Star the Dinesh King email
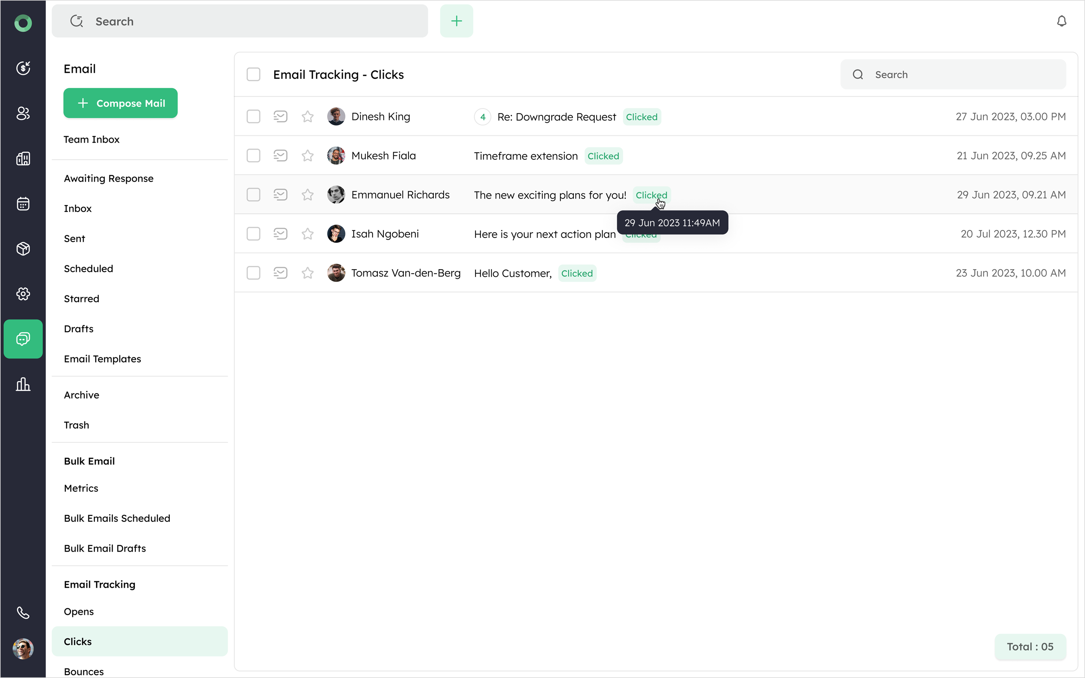The height and width of the screenshot is (678, 1085). [308, 117]
